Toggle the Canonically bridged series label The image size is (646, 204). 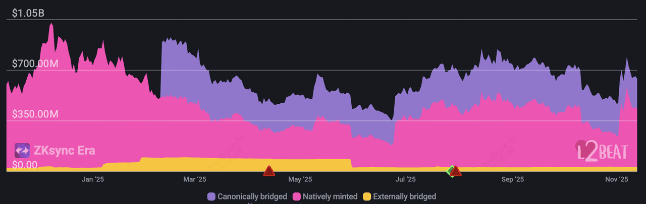(252, 196)
